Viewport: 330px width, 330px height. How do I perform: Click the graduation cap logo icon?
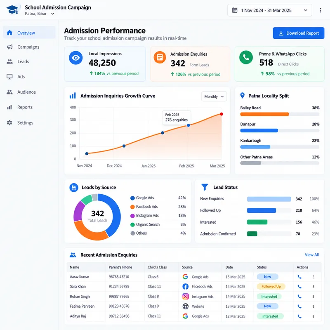click(x=12, y=9)
